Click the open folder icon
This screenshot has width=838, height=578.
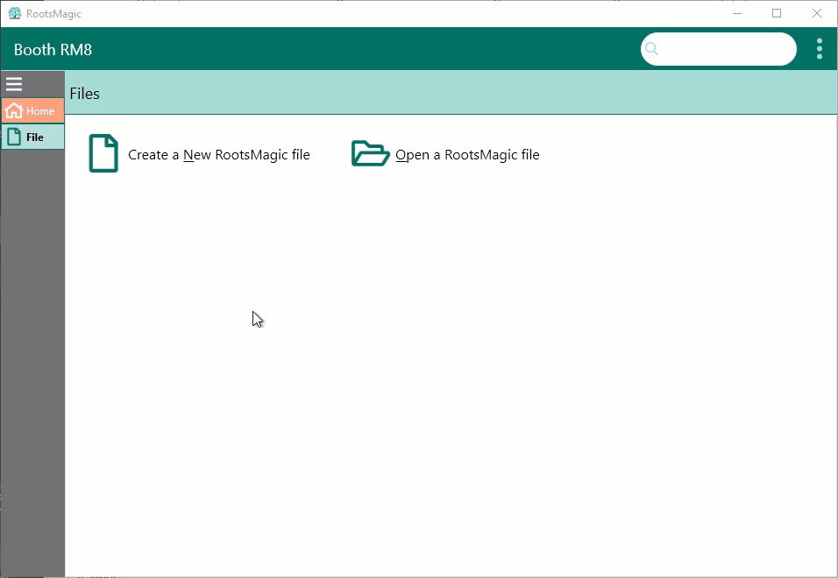[x=371, y=153]
